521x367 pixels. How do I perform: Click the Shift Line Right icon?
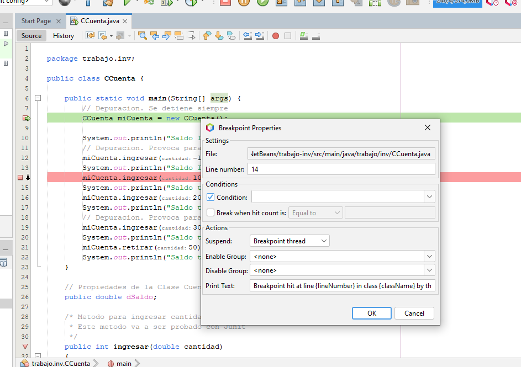pos(259,36)
